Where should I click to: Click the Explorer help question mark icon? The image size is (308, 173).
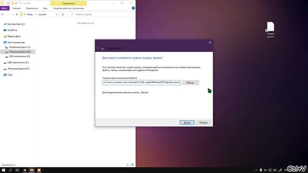click(133, 8)
